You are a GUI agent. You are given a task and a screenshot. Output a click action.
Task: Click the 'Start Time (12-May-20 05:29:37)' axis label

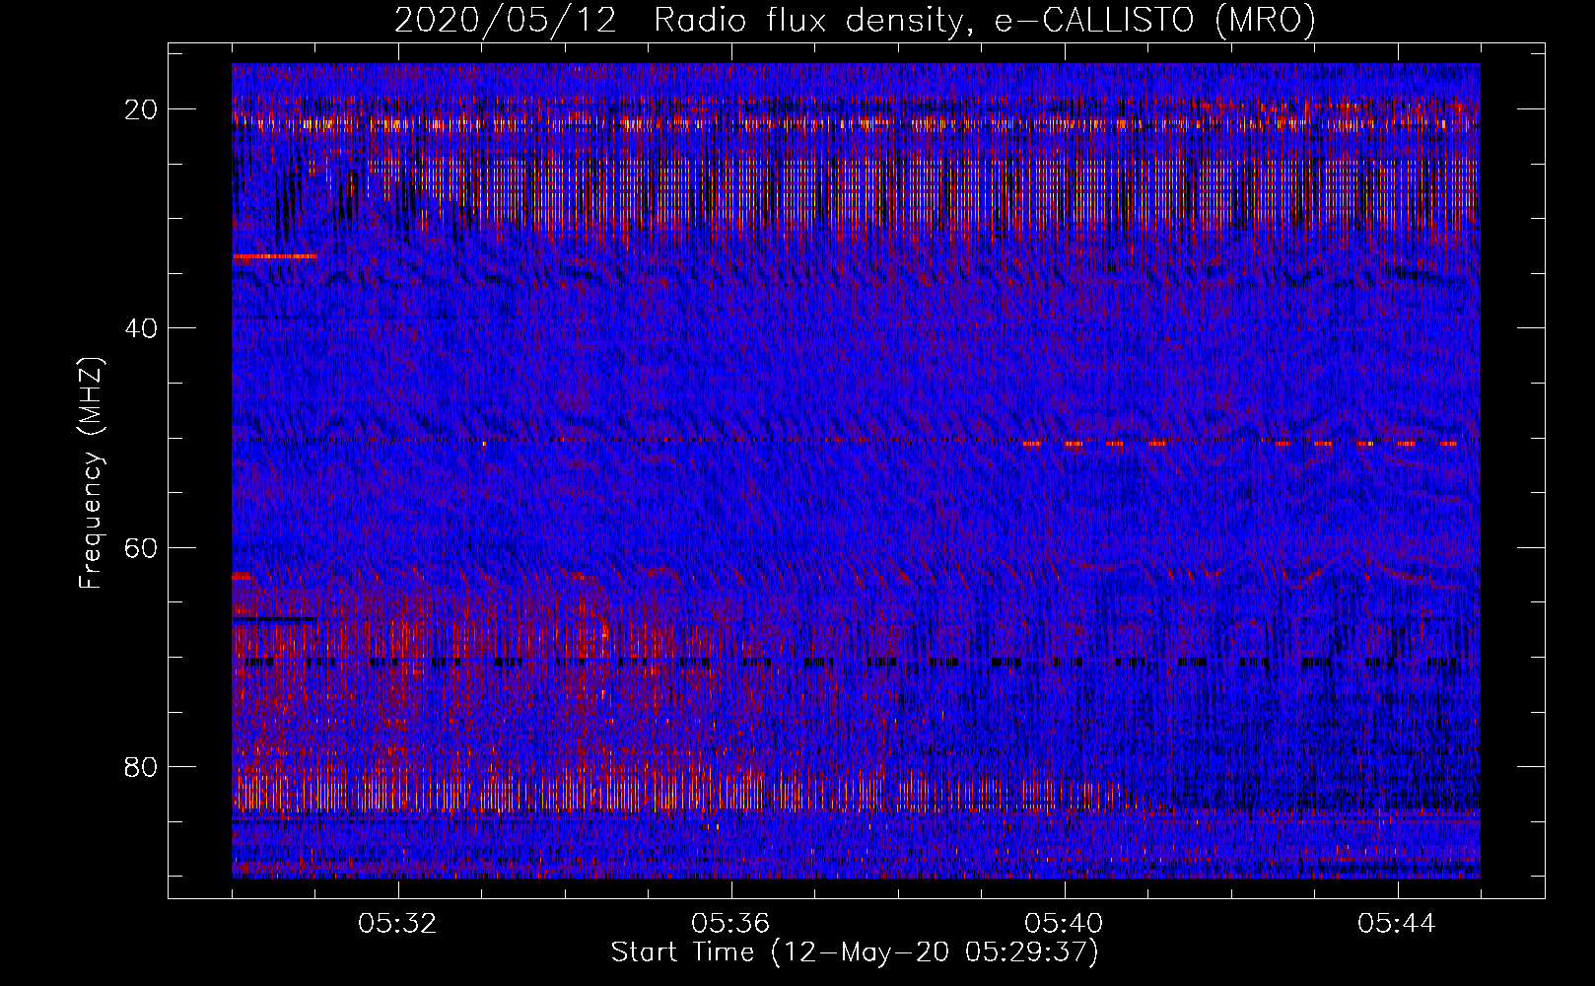click(x=855, y=952)
